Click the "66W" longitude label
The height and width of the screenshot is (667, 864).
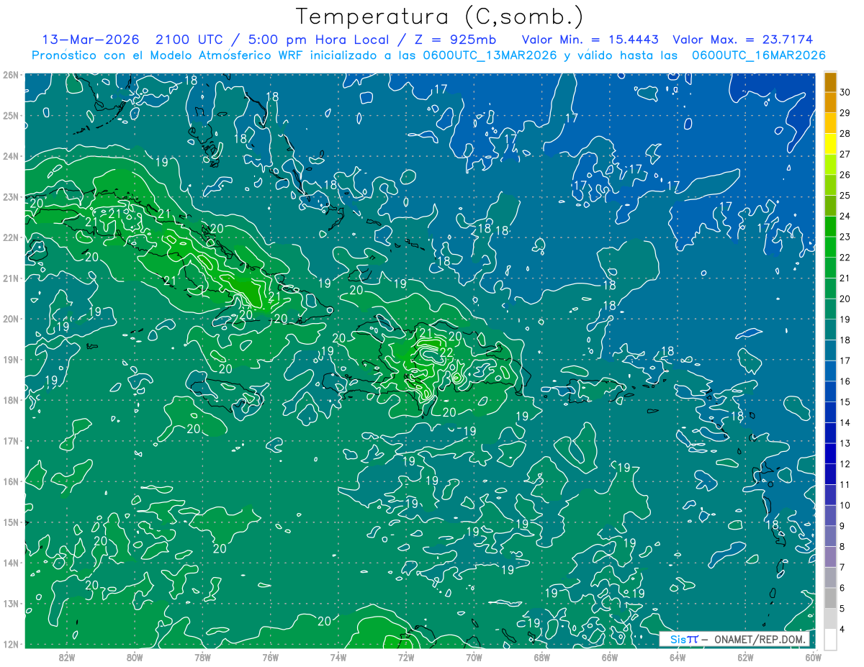609,657
